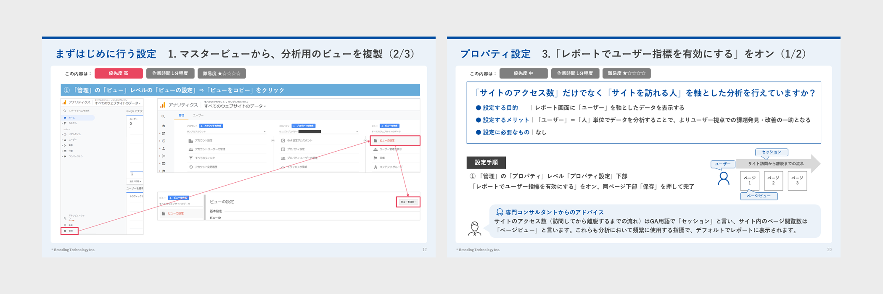Click the blue user person icon

724,178
